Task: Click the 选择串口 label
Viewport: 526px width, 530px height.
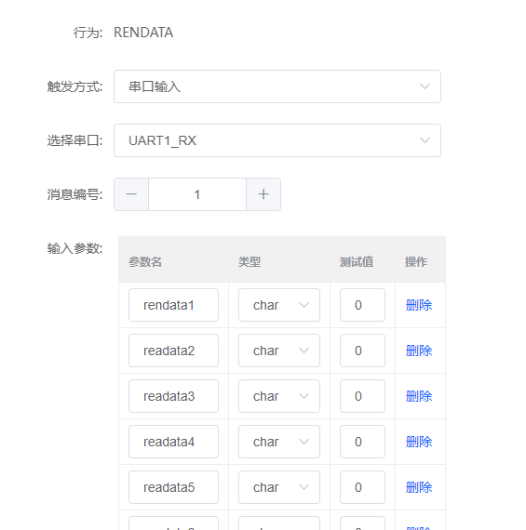Action: (74, 140)
